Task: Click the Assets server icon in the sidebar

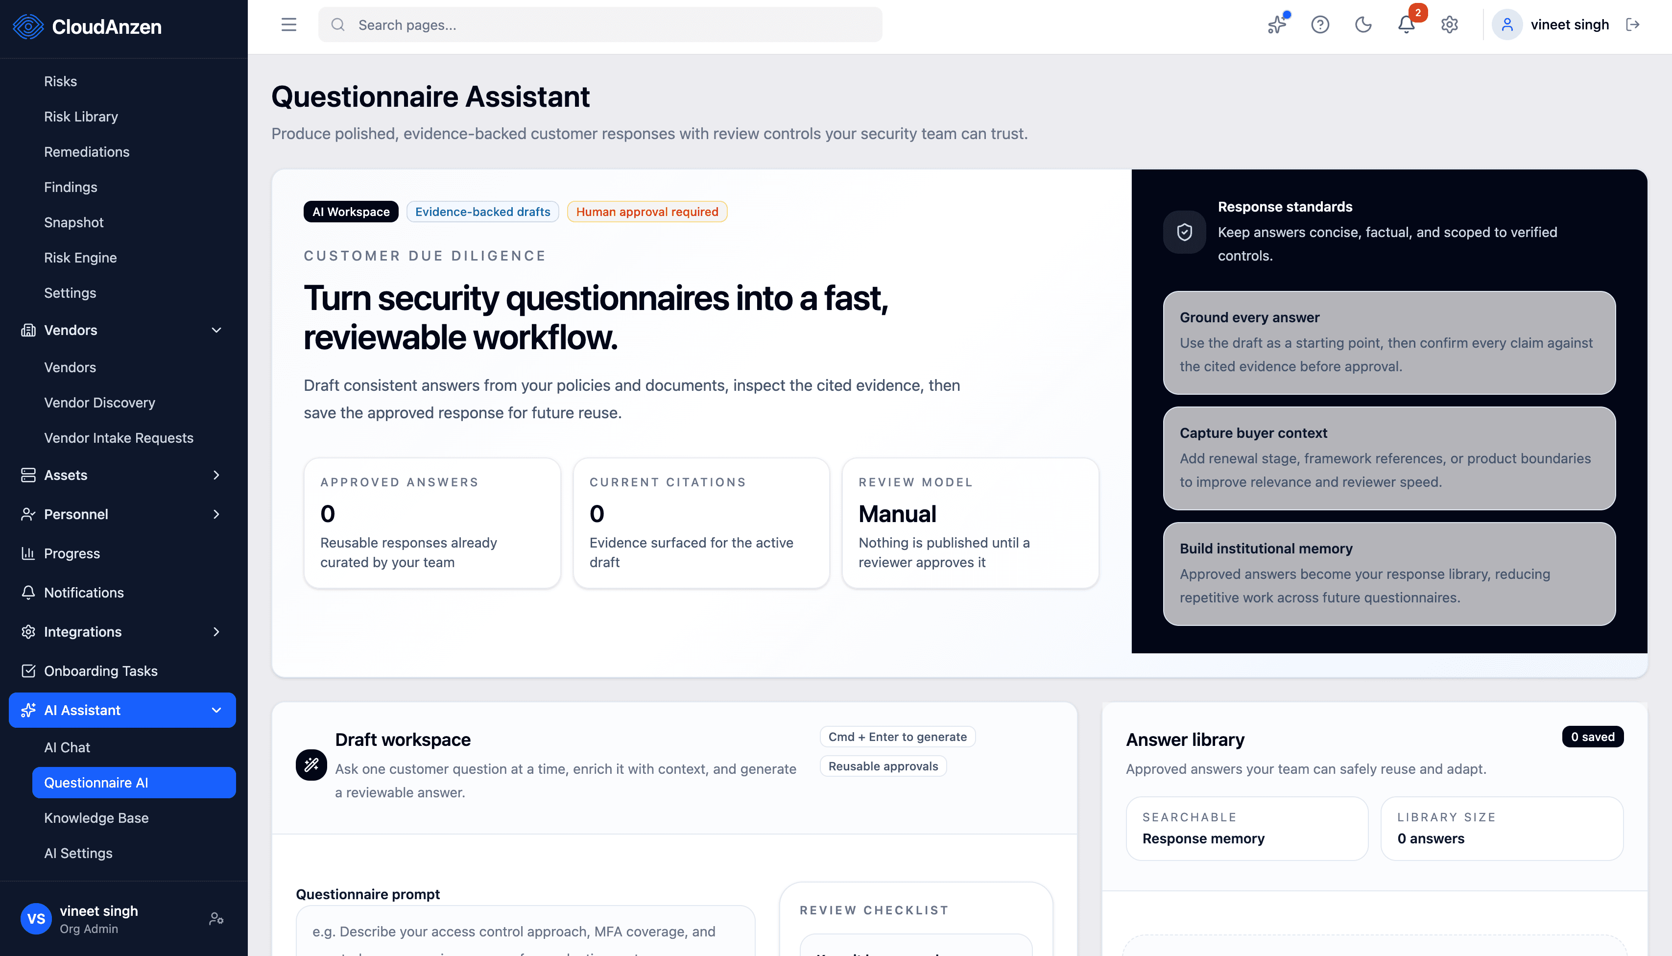Action: [28, 475]
